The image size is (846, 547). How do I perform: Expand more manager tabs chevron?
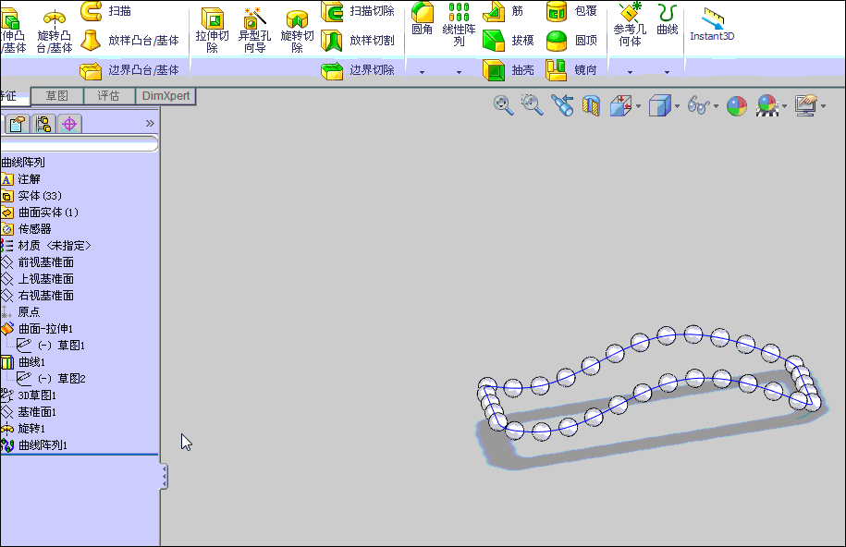(150, 124)
